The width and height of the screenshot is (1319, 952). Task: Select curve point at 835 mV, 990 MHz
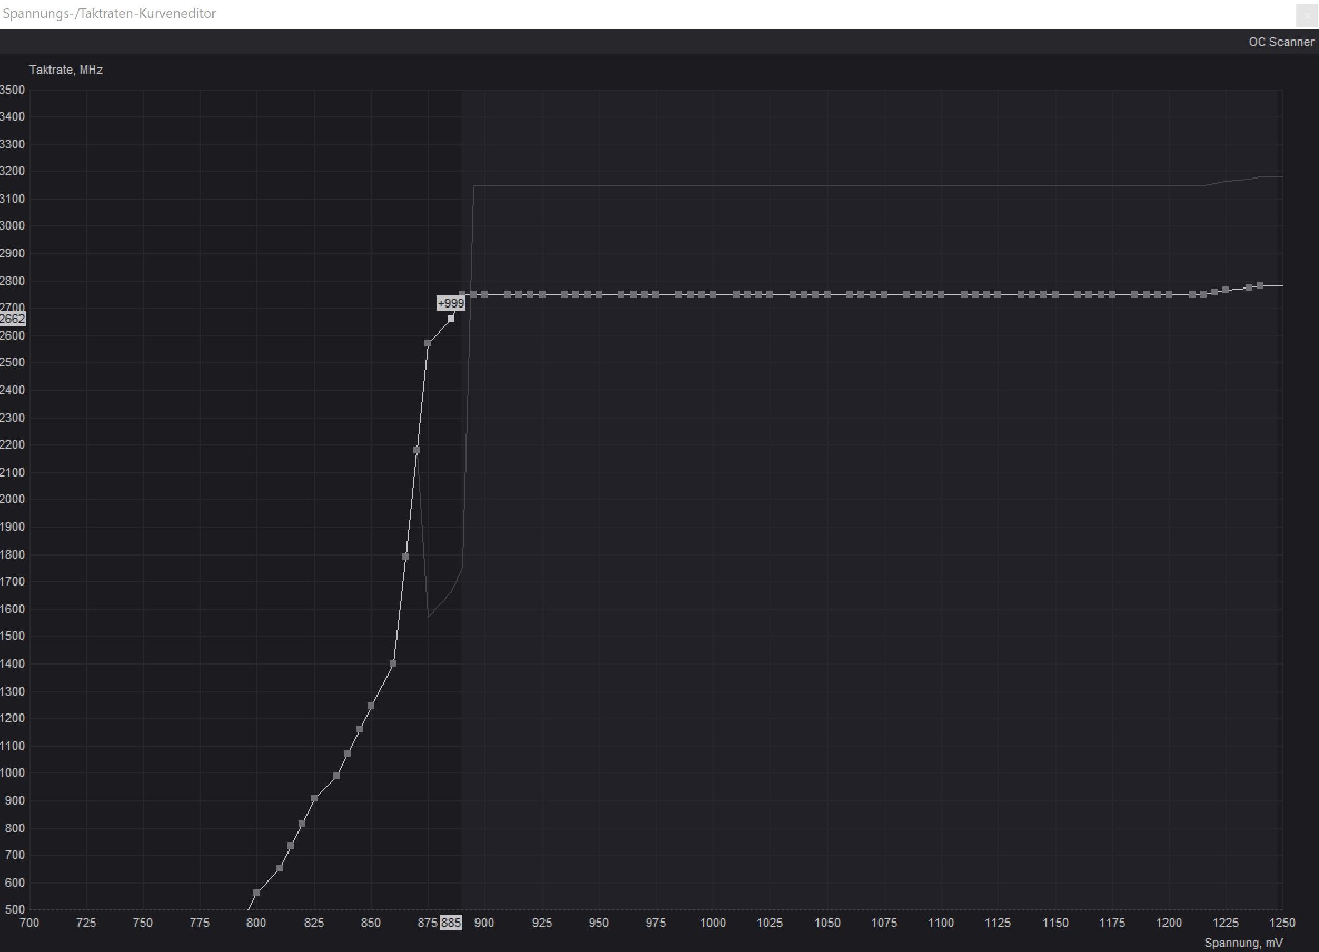[336, 776]
